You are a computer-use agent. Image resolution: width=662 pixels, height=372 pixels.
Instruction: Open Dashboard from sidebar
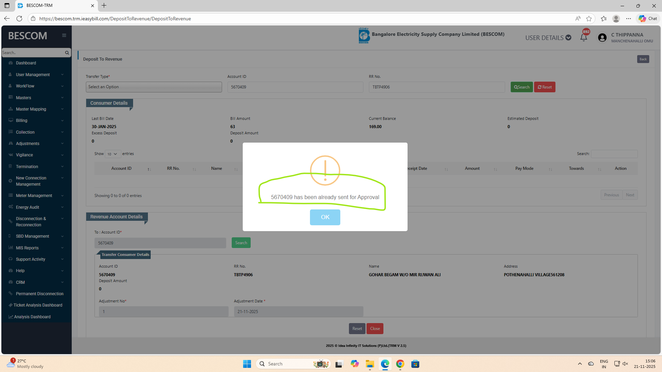pyautogui.click(x=26, y=63)
